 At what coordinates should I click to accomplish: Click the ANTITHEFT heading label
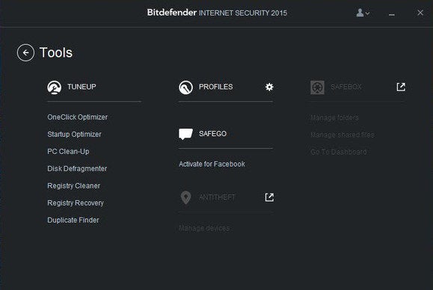click(x=218, y=197)
